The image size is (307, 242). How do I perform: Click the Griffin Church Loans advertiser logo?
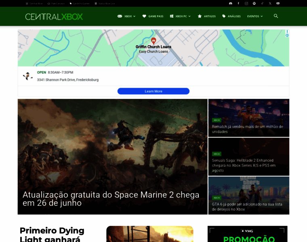click(27, 76)
